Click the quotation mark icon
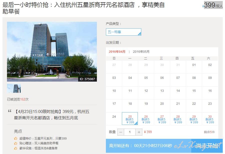Image resolution: width=225 pixels, height=154 pixels. pyautogui.click(x=9, y=111)
